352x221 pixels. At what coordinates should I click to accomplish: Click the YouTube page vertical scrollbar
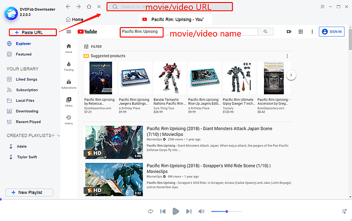(x=350, y=39)
